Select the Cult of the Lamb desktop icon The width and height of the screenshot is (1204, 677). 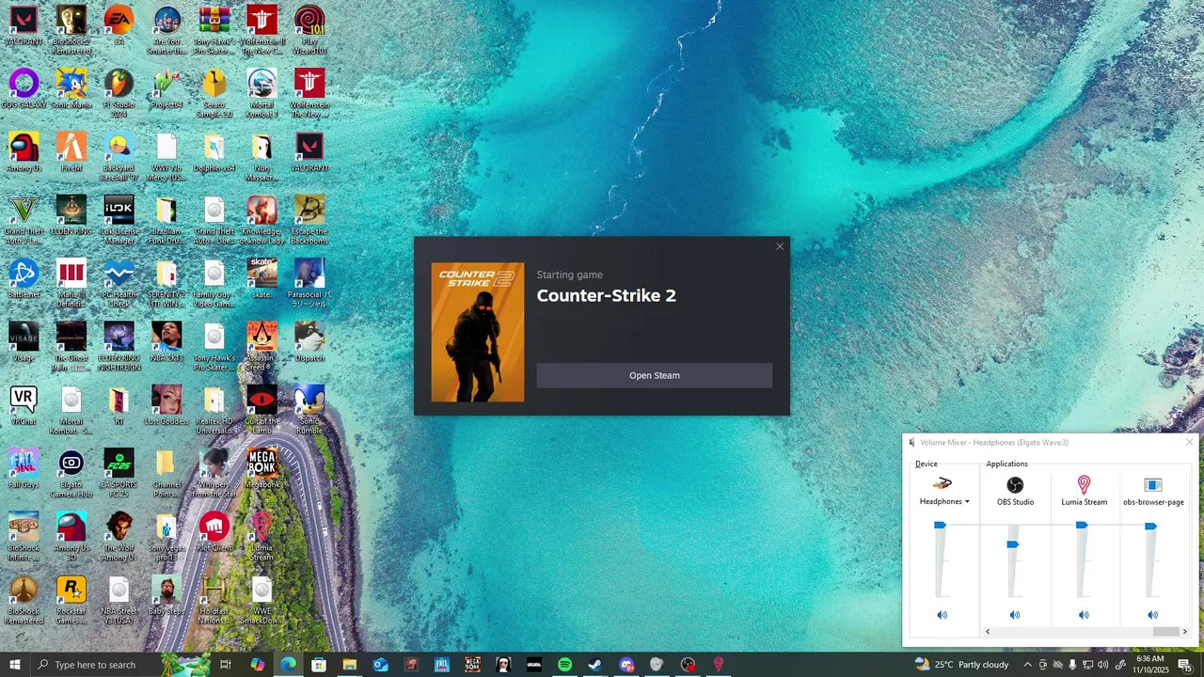pyautogui.click(x=261, y=409)
